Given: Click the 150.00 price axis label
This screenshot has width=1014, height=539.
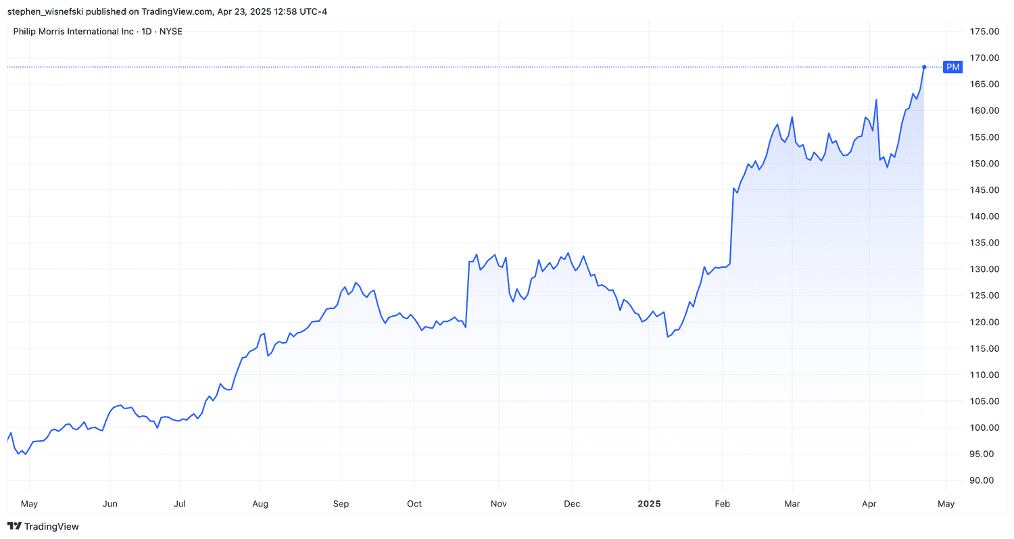Looking at the screenshot, I should coord(983,163).
